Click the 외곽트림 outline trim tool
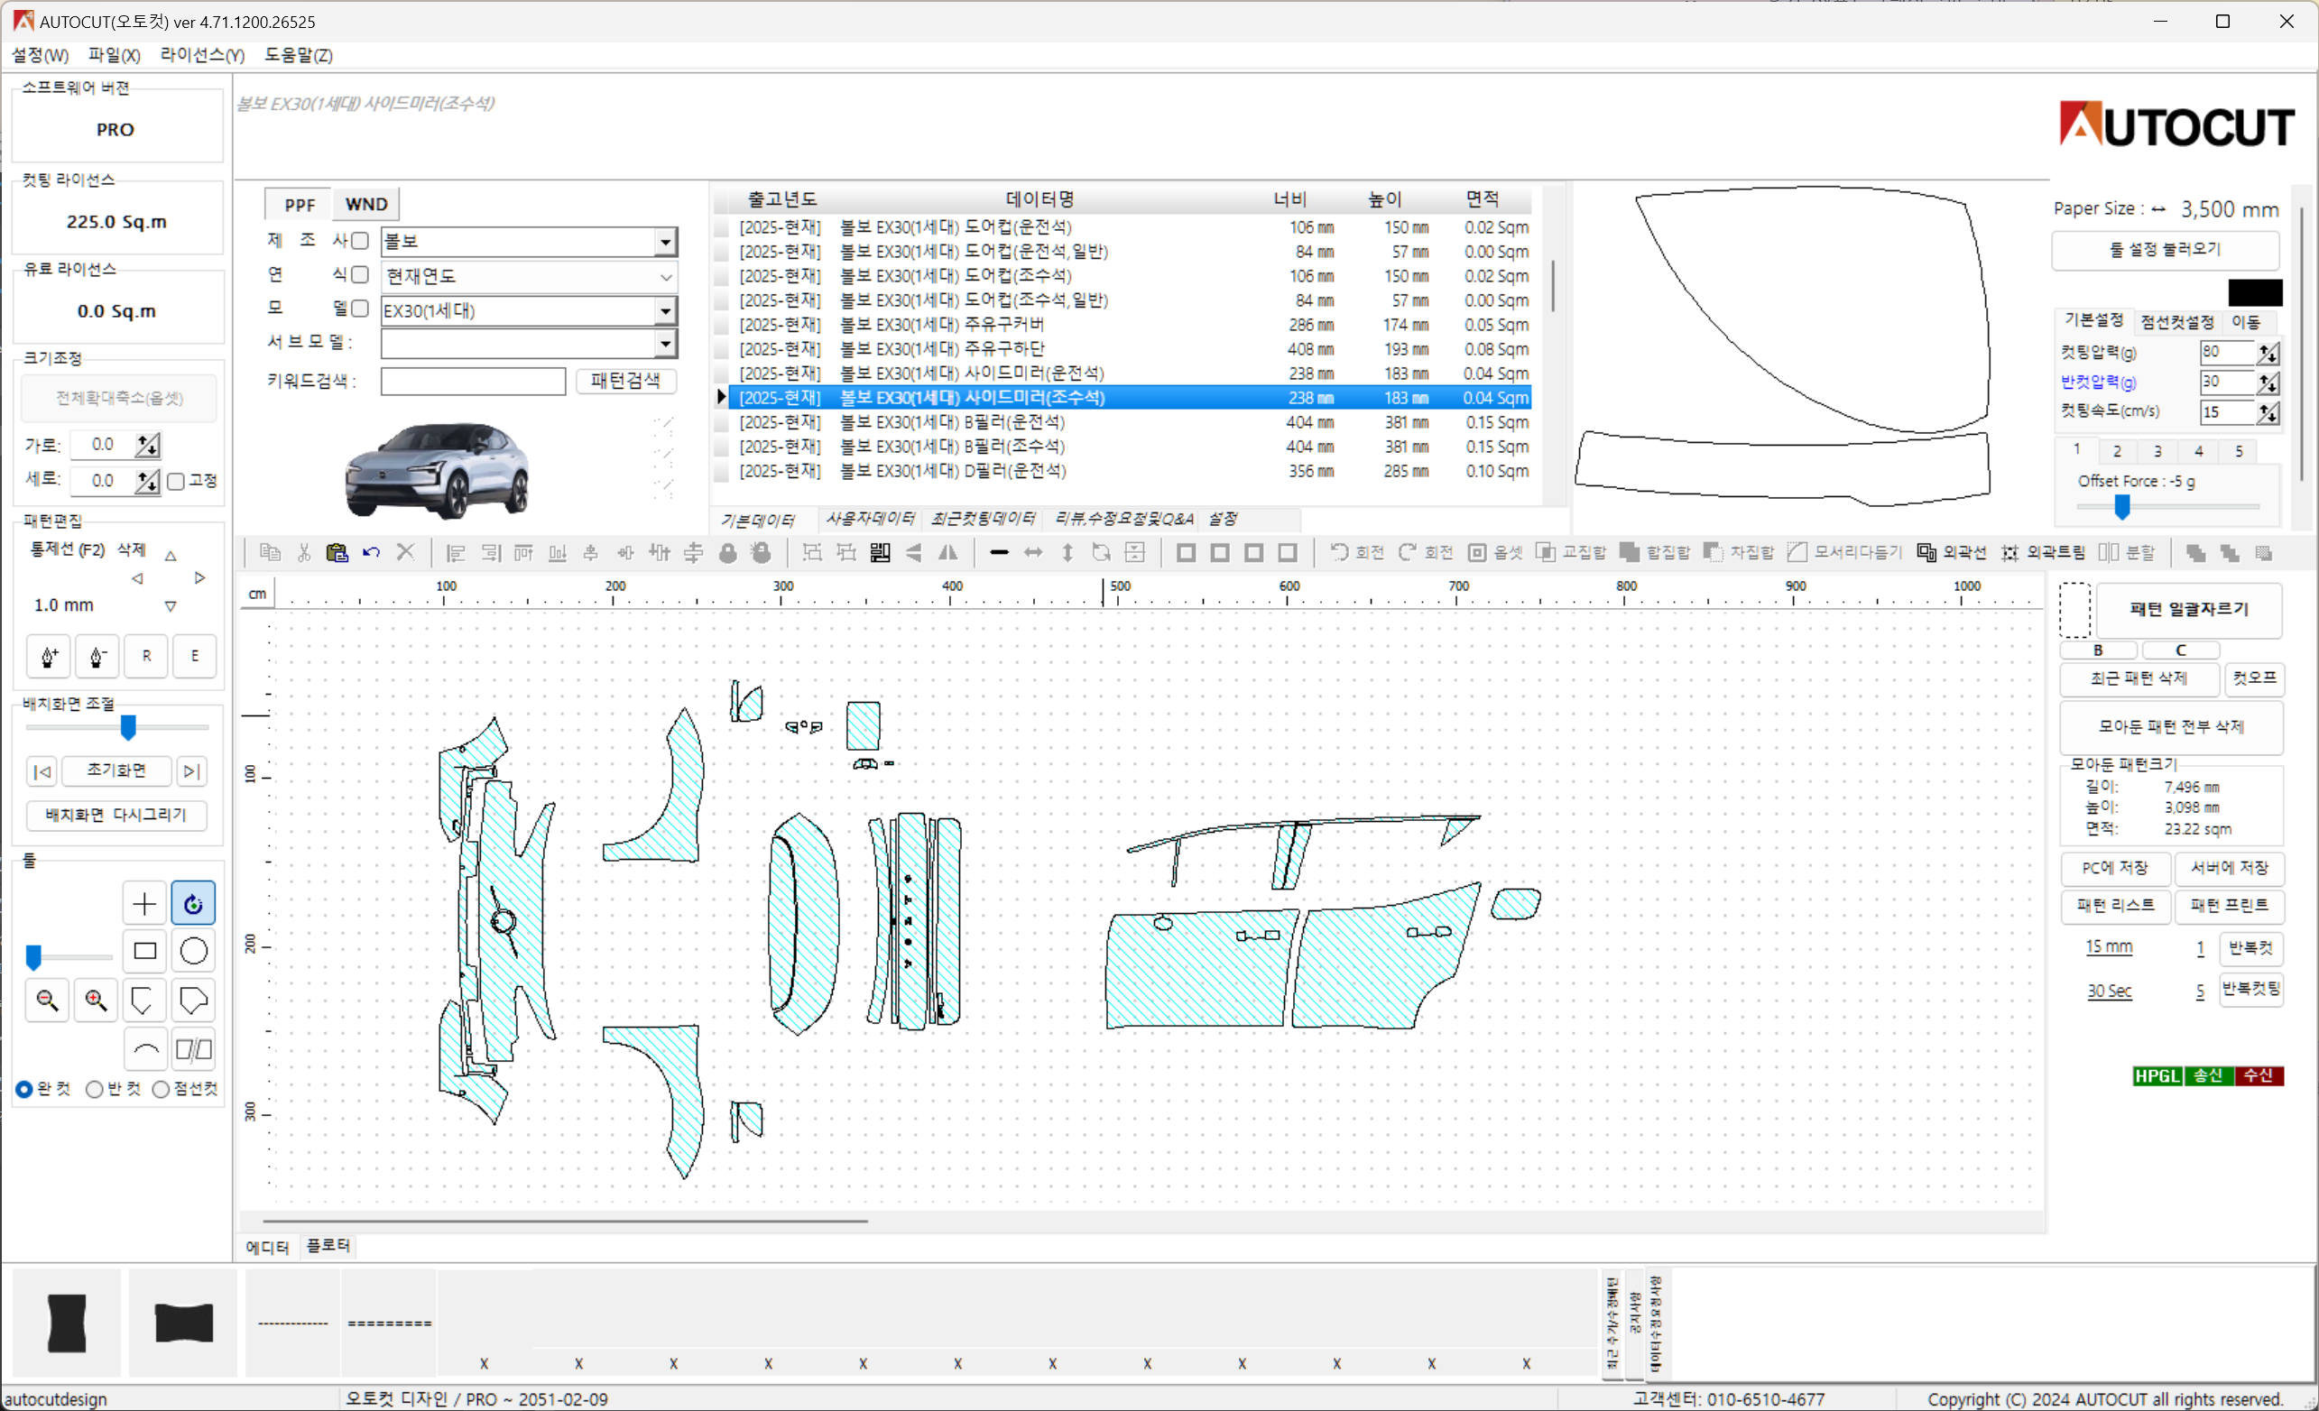The image size is (2319, 1411). click(2042, 552)
